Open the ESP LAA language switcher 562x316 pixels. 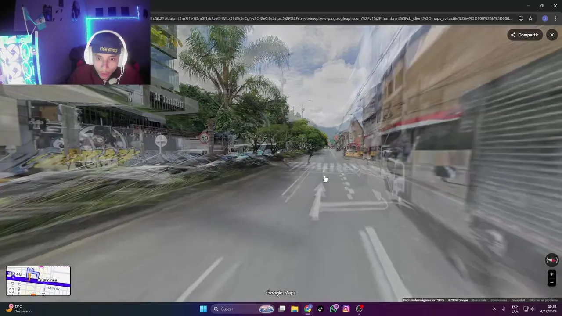[x=515, y=309]
